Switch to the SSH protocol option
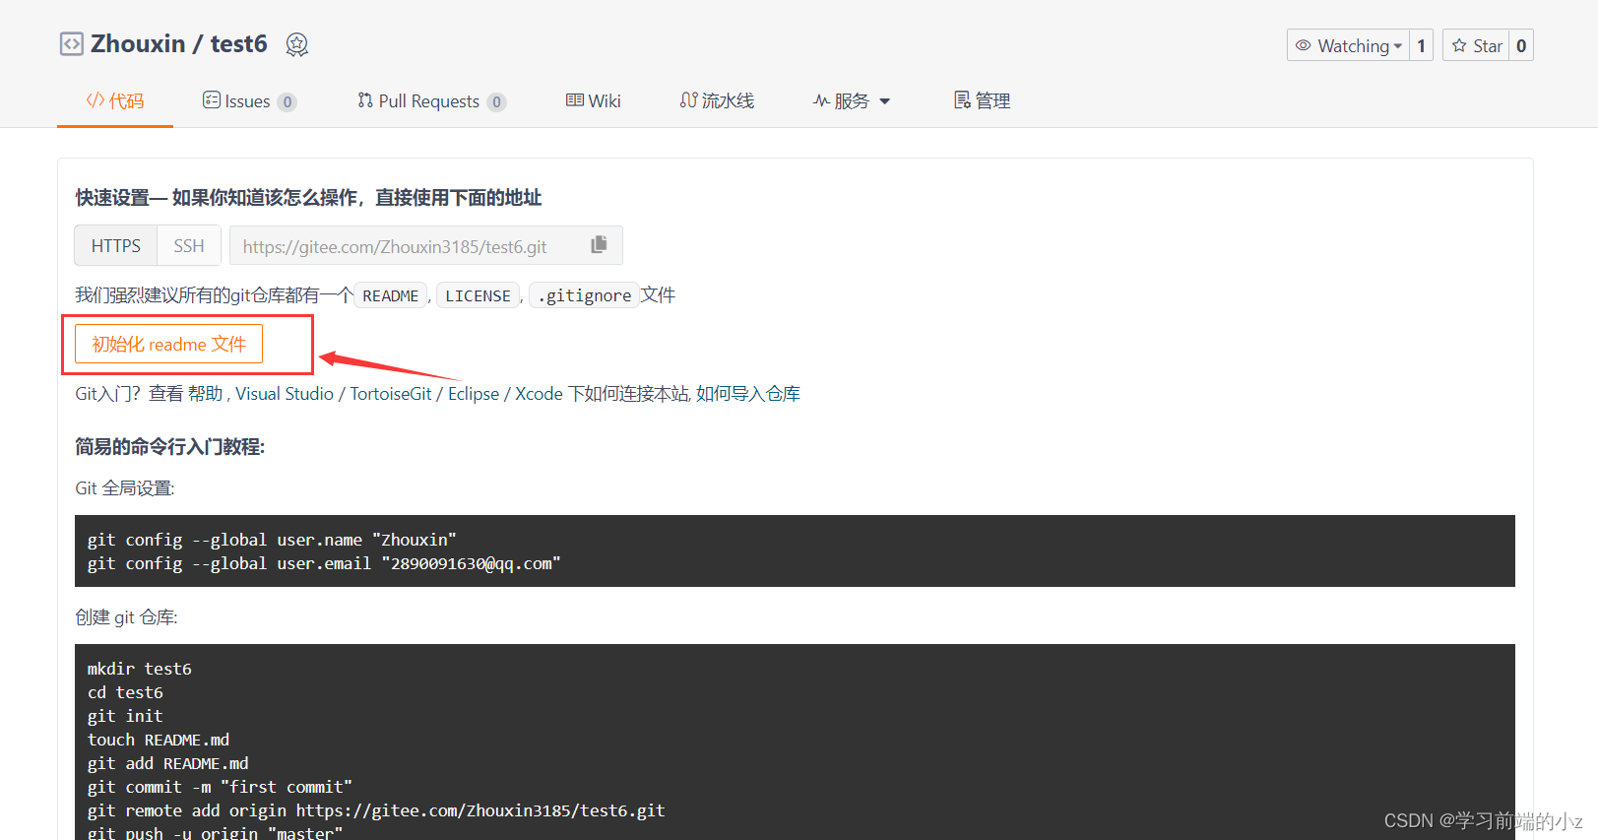Viewport: 1598px width, 840px height. (189, 245)
